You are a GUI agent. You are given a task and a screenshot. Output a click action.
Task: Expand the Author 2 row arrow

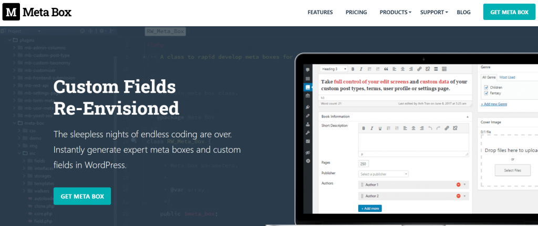(464, 196)
